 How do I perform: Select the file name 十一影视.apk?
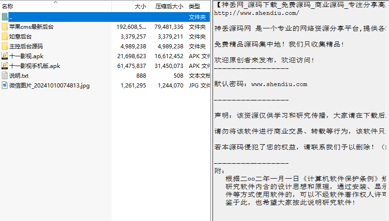tap(27, 56)
